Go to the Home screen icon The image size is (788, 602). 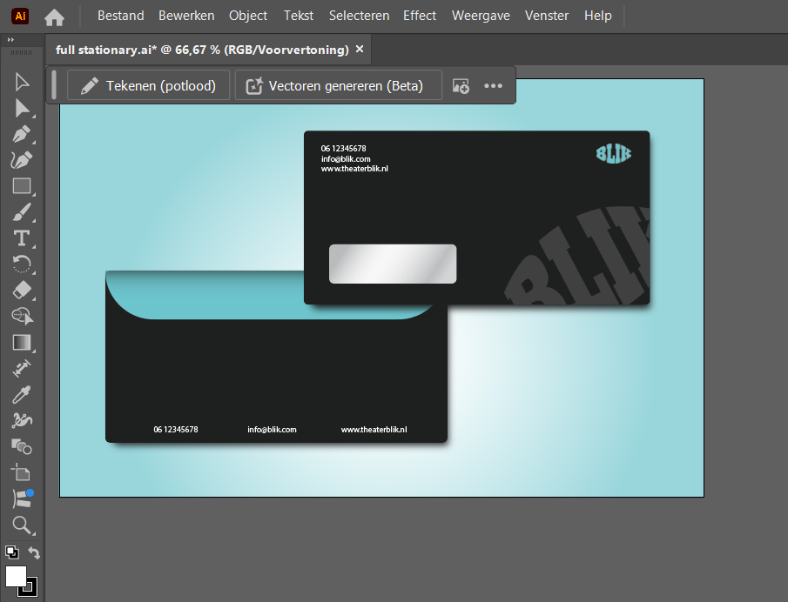click(x=54, y=17)
